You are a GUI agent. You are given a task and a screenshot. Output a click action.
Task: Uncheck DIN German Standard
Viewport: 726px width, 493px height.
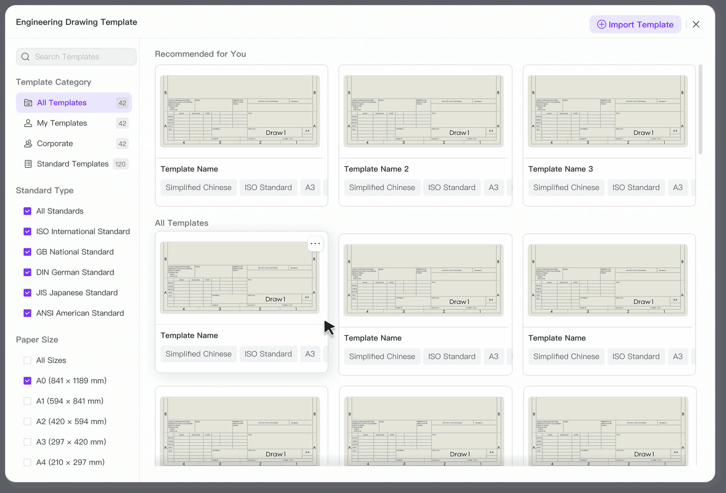(27, 272)
